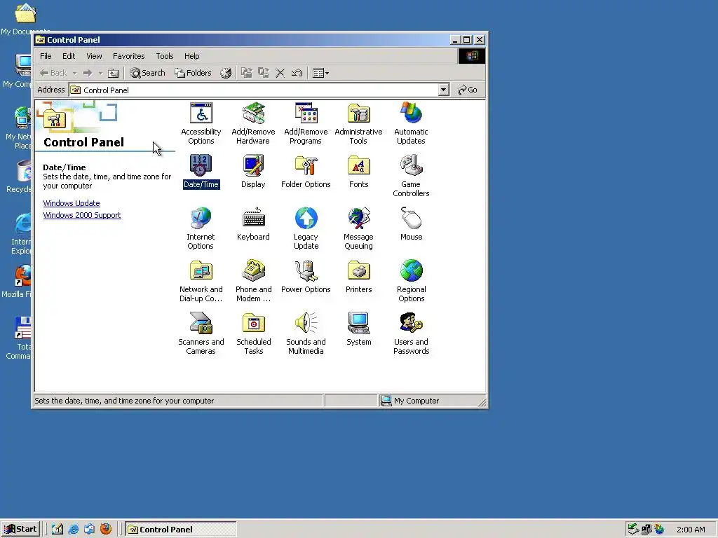718x538 pixels.
Task: Open Power Options applet
Action: pyautogui.click(x=306, y=277)
